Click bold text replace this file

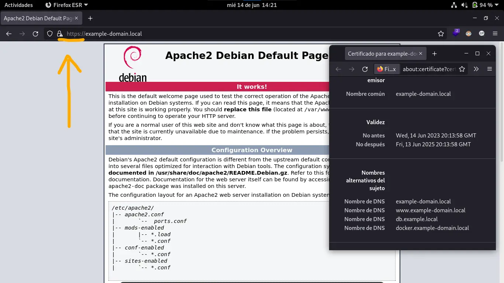tap(248, 109)
